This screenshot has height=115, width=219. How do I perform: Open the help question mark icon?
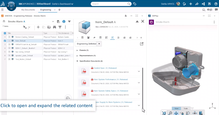(x=216, y=4)
